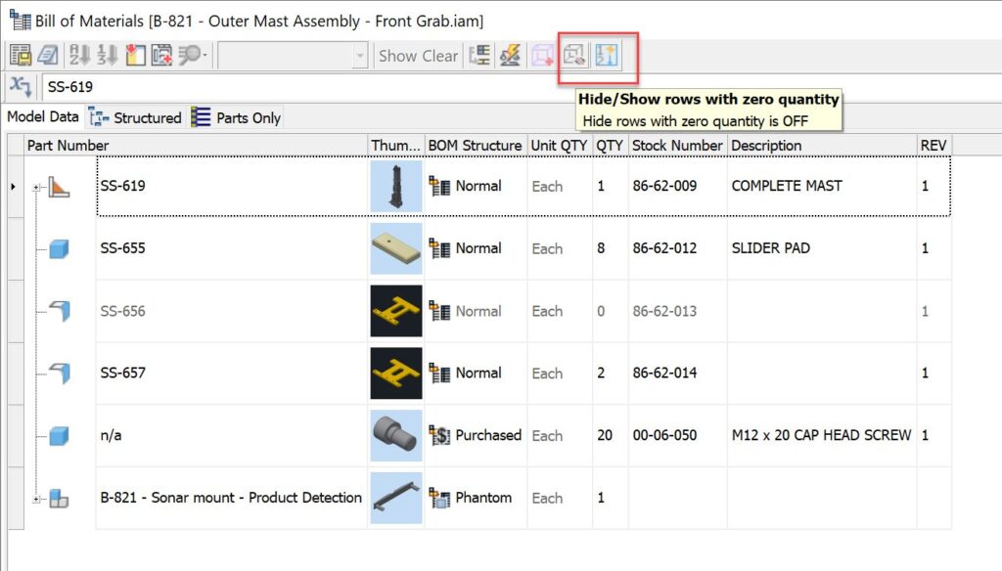
Task: Expand the SS-619 tree row
Action: coord(36,187)
